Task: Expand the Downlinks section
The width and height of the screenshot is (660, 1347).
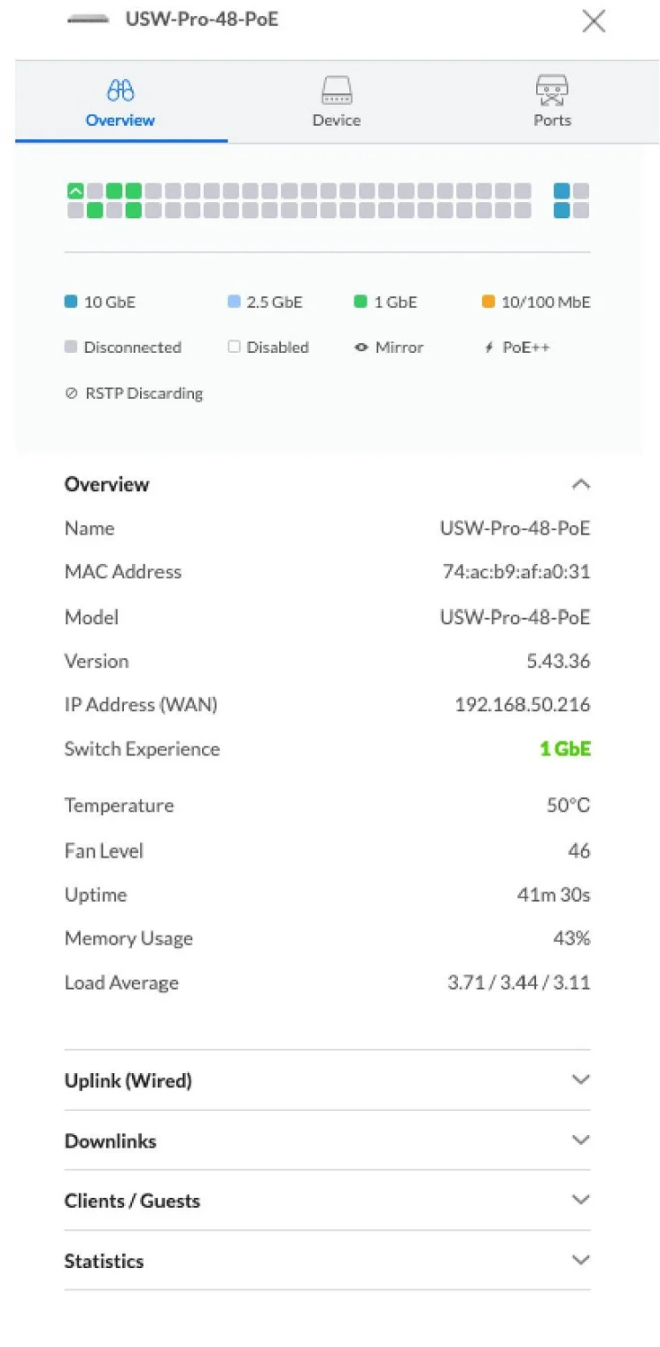Action: [581, 1140]
